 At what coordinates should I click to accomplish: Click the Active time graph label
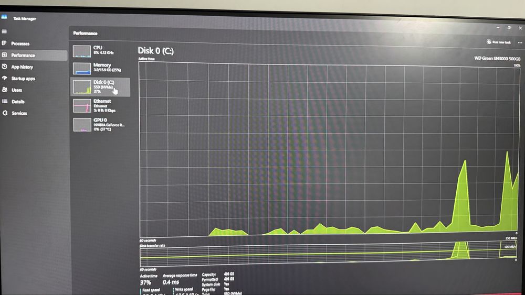point(146,59)
